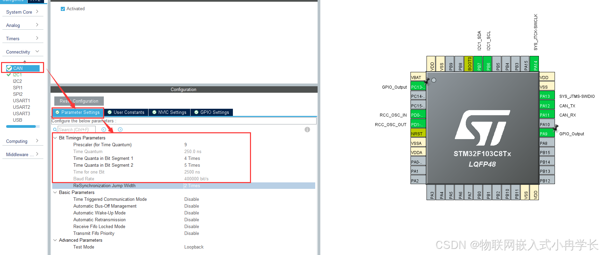
Task: Open the parameter info icon
Action: coord(307,130)
